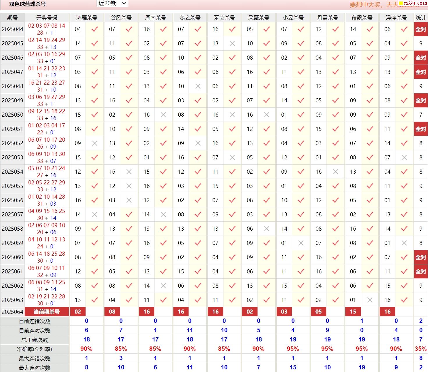This screenshot has height=372, width=428.
Task: Select period number 2025055
Action: point(13,186)
